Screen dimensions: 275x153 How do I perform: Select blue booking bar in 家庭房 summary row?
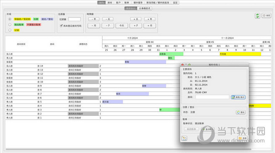pyautogui.click(x=145, y=62)
